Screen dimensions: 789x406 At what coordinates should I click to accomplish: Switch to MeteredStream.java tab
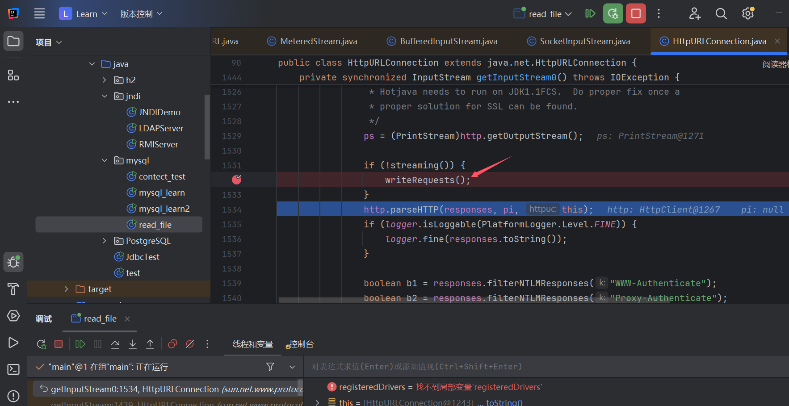pyautogui.click(x=312, y=41)
